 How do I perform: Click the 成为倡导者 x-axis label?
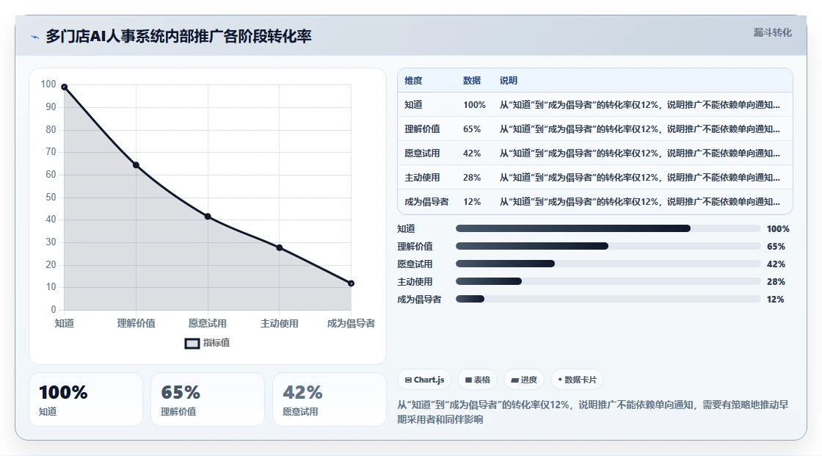[352, 323]
